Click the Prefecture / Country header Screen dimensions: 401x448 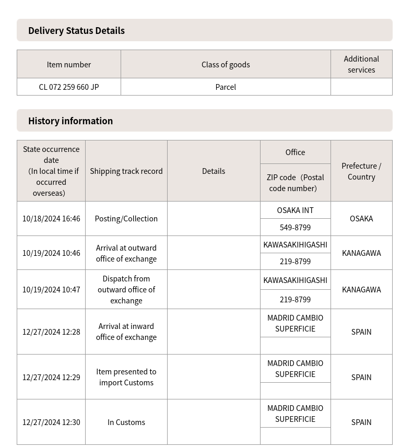pyautogui.click(x=361, y=171)
